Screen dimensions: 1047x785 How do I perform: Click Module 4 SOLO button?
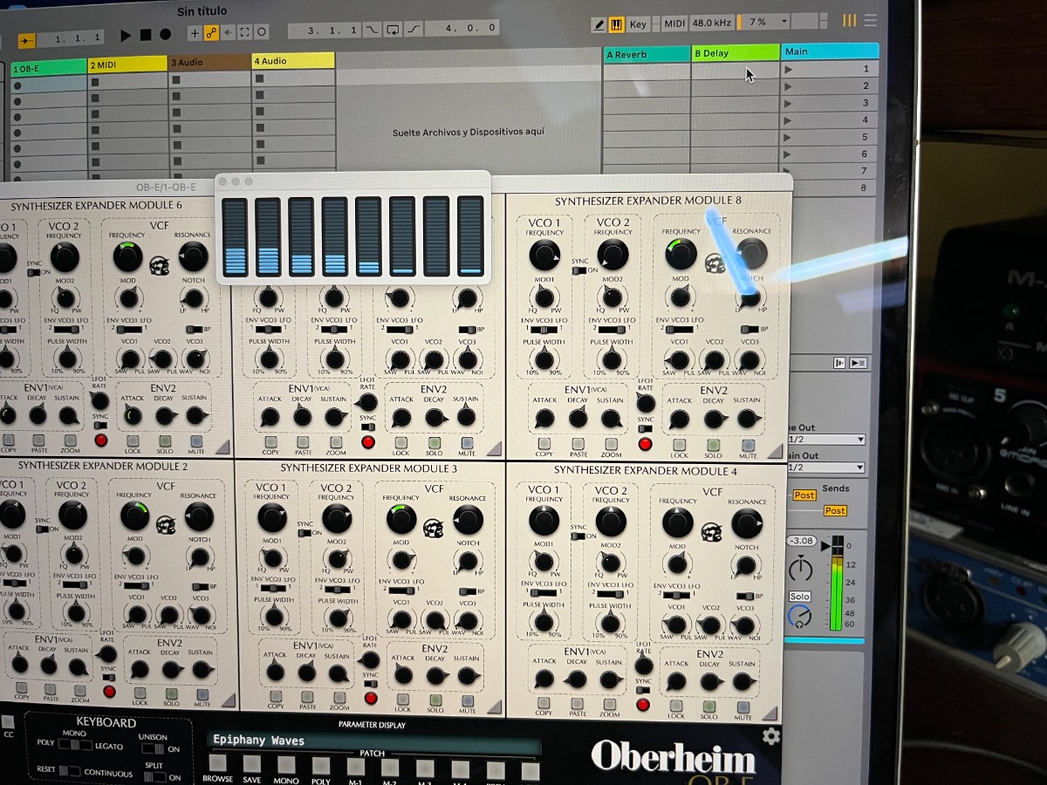pos(709,706)
